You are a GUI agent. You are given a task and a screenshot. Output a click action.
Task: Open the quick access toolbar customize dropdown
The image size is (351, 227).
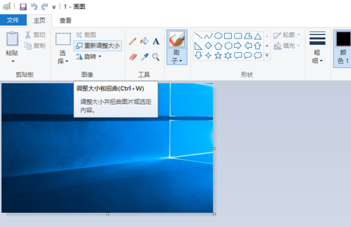(54, 7)
